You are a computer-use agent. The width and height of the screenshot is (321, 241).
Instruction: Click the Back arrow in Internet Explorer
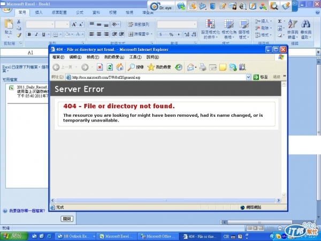(56, 67)
